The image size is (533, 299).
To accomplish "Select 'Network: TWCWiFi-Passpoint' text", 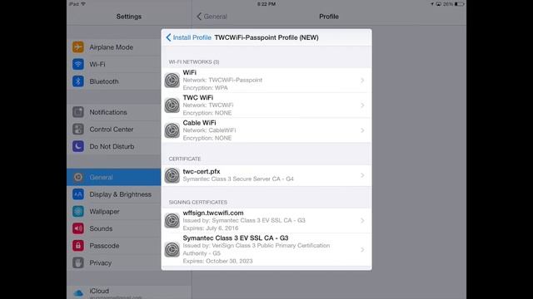I will pos(222,80).
